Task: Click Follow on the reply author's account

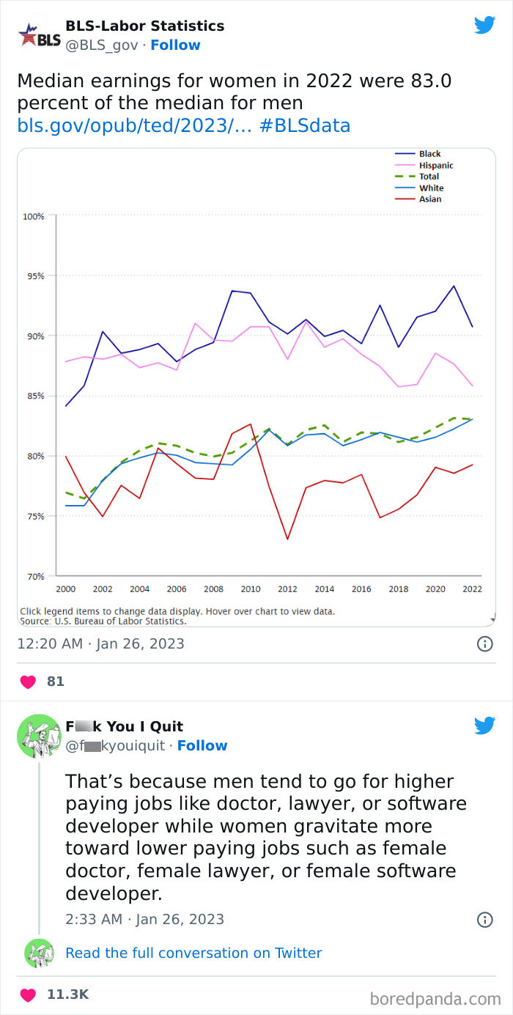Action: [x=202, y=745]
